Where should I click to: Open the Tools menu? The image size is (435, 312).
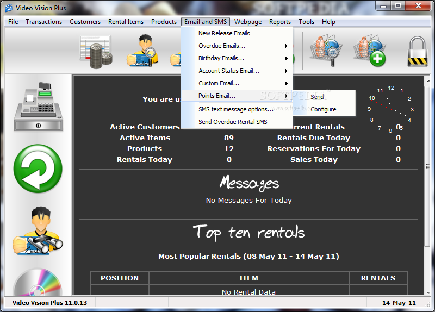click(x=306, y=22)
